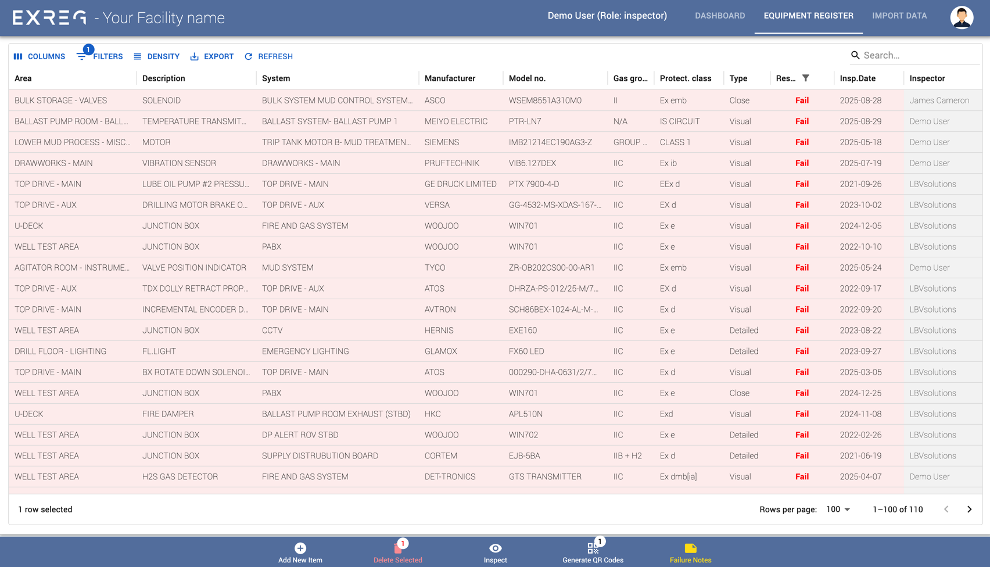Go to next page of results
This screenshot has width=990, height=567.
[969, 509]
